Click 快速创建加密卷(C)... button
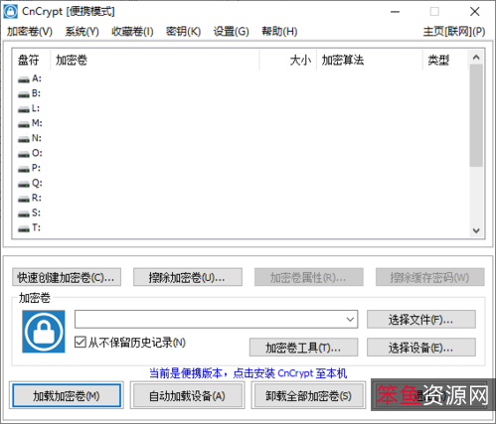This screenshot has height=424, width=496. click(67, 277)
